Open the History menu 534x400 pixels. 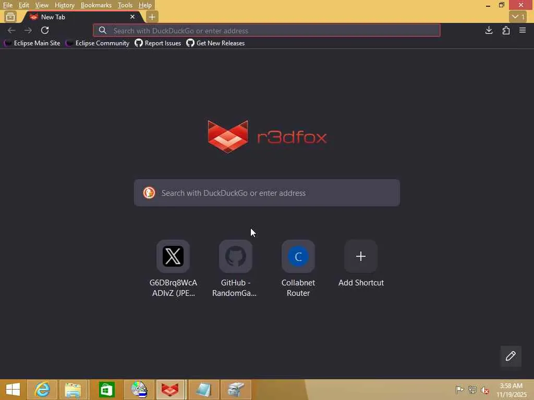tap(64, 5)
